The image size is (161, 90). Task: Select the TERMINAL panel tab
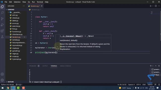(54, 66)
